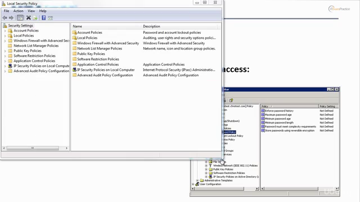The width and height of the screenshot is (360, 202).
Task: Expand Advanced Audit Policy Configuration node
Action: (5, 71)
